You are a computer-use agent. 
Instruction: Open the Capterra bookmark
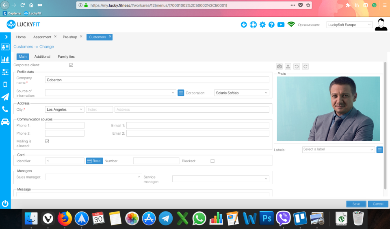(x=12, y=13)
